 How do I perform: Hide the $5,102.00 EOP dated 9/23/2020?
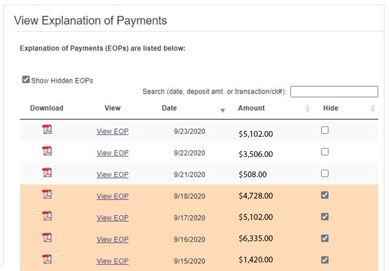coord(325,130)
